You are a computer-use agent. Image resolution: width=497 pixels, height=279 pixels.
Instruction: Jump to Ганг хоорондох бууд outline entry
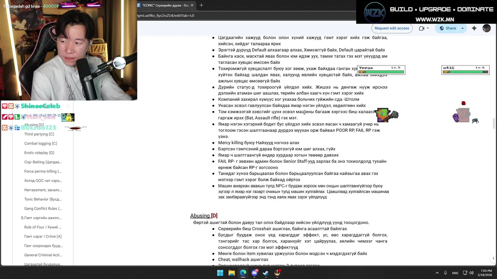(x=43, y=246)
